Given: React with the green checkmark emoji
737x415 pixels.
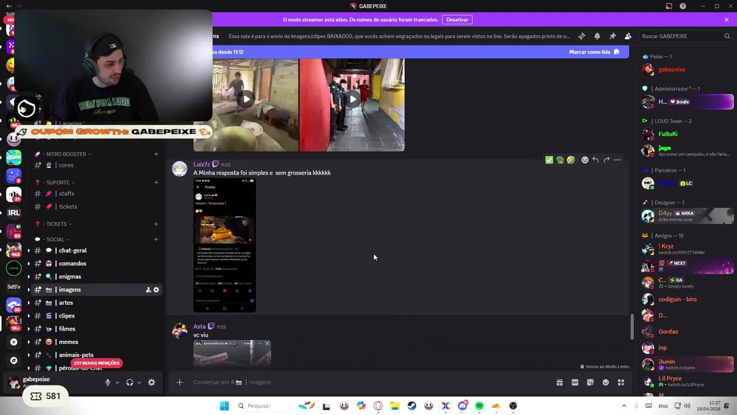Looking at the screenshot, I should click(x=549, y=160).
